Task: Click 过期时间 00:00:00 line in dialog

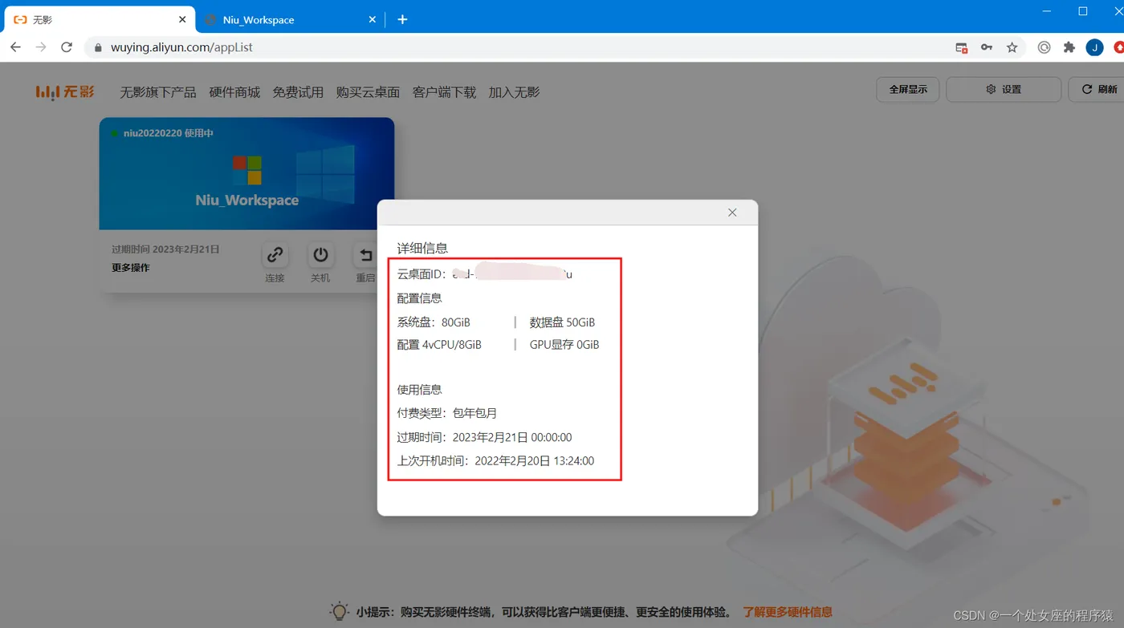Action: (484, 437)
